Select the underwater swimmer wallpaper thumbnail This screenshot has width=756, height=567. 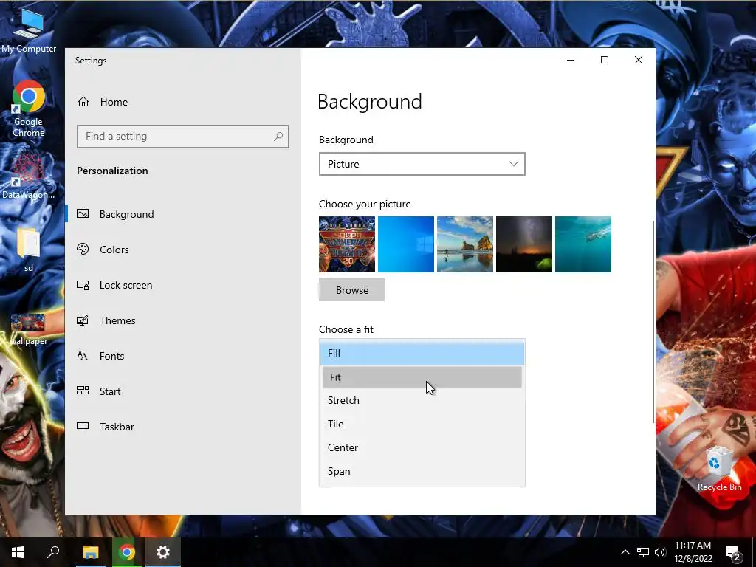pyautogui.click(x=583, y=244)
